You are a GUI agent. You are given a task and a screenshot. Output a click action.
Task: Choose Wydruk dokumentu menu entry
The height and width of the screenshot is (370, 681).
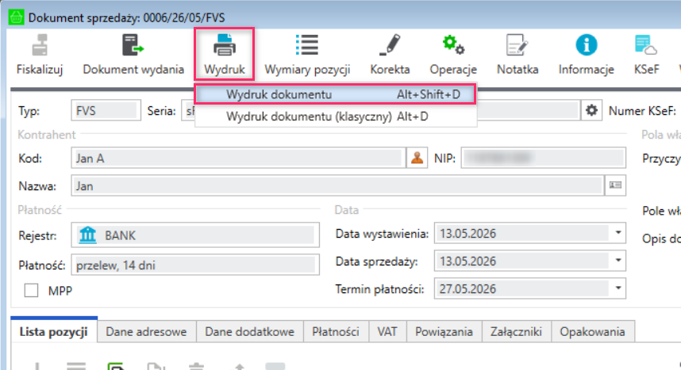tap(335, 94)
